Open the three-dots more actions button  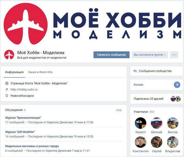(x=174, y=55)
